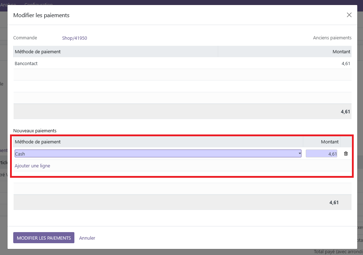Click the bold 4,61 total of new payments
The height and width of the screenshot is (255, 363).
[x=334, y=202]
